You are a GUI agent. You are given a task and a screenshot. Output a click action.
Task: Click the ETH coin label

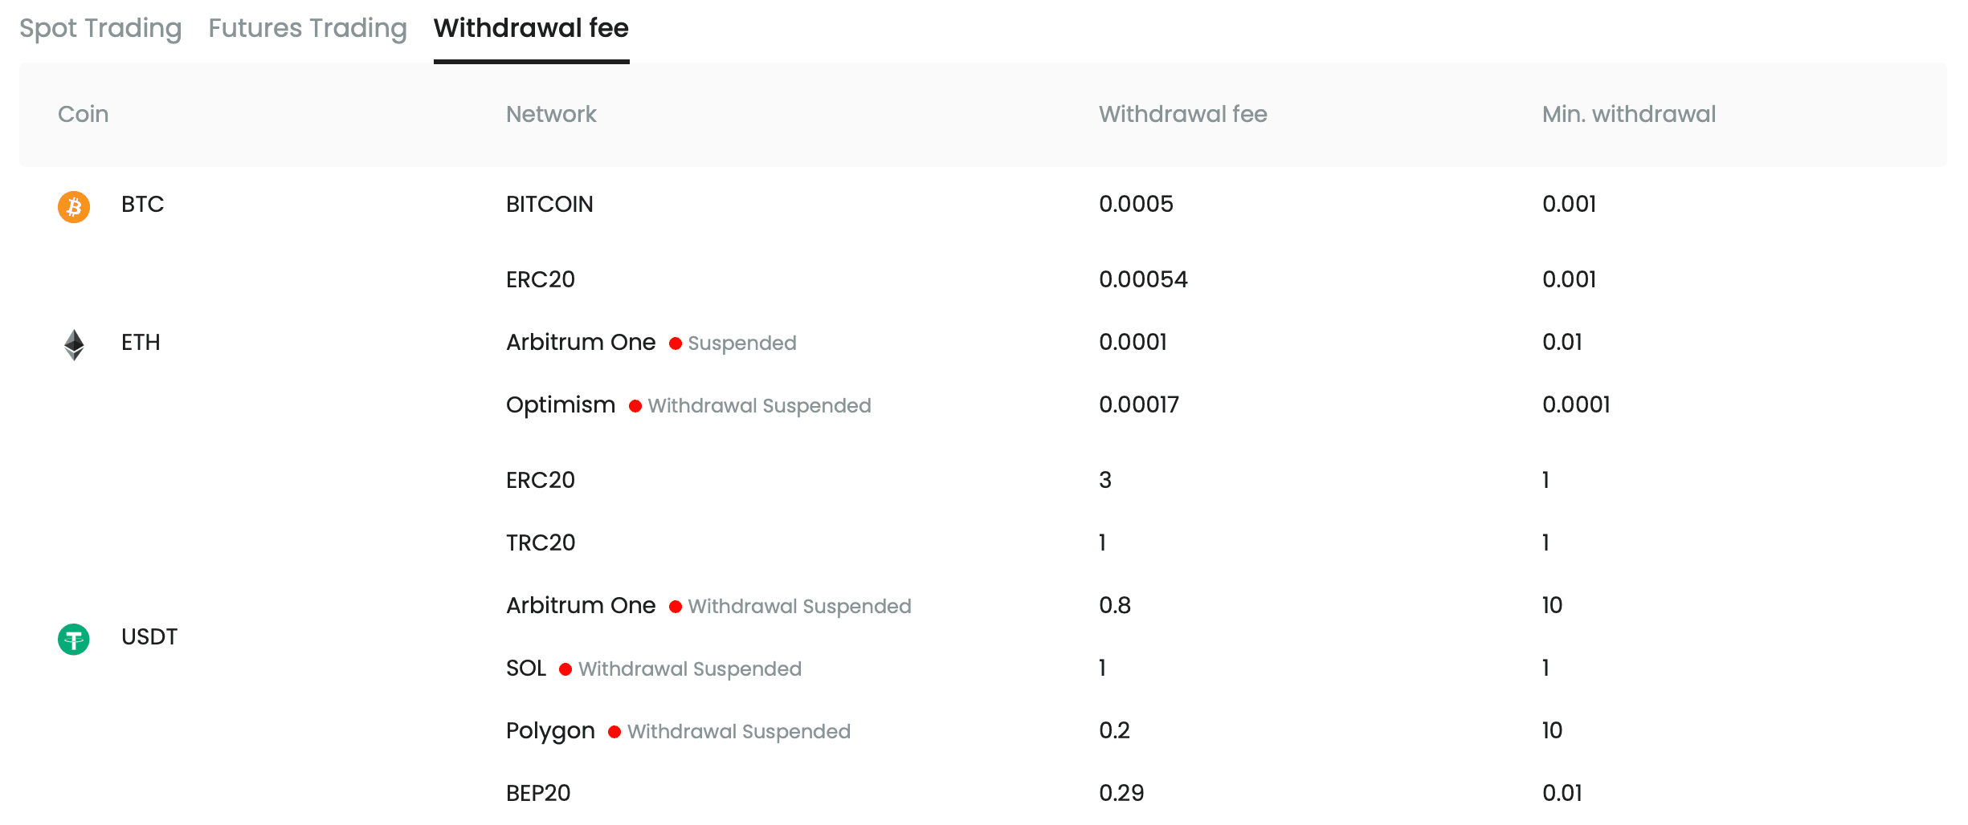[141, 343]
